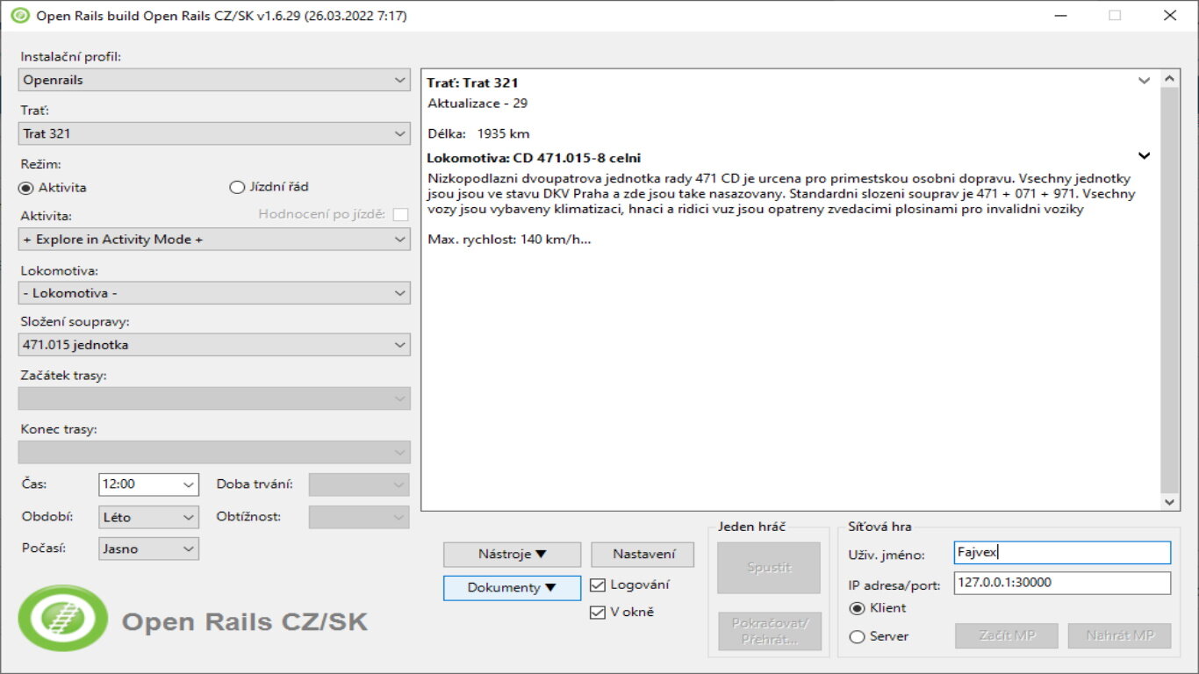The width and height of the screenshot is (1199, 674).
Task: Click the Uživ. jméno input field
Action: [x=1061, y=553]
